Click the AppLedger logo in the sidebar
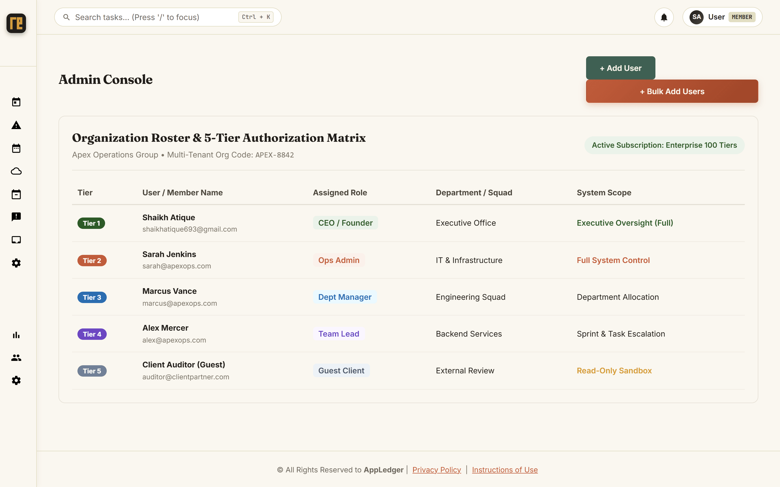 tap(16, 23)
